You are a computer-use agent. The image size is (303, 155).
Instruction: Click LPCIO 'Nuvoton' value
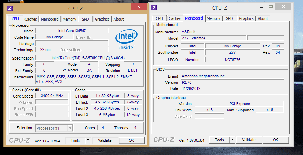(x=192, y=60)
